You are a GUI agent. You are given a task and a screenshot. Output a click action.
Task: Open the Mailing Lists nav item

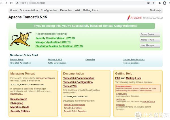pyautogui.click(x=90, y=10)
